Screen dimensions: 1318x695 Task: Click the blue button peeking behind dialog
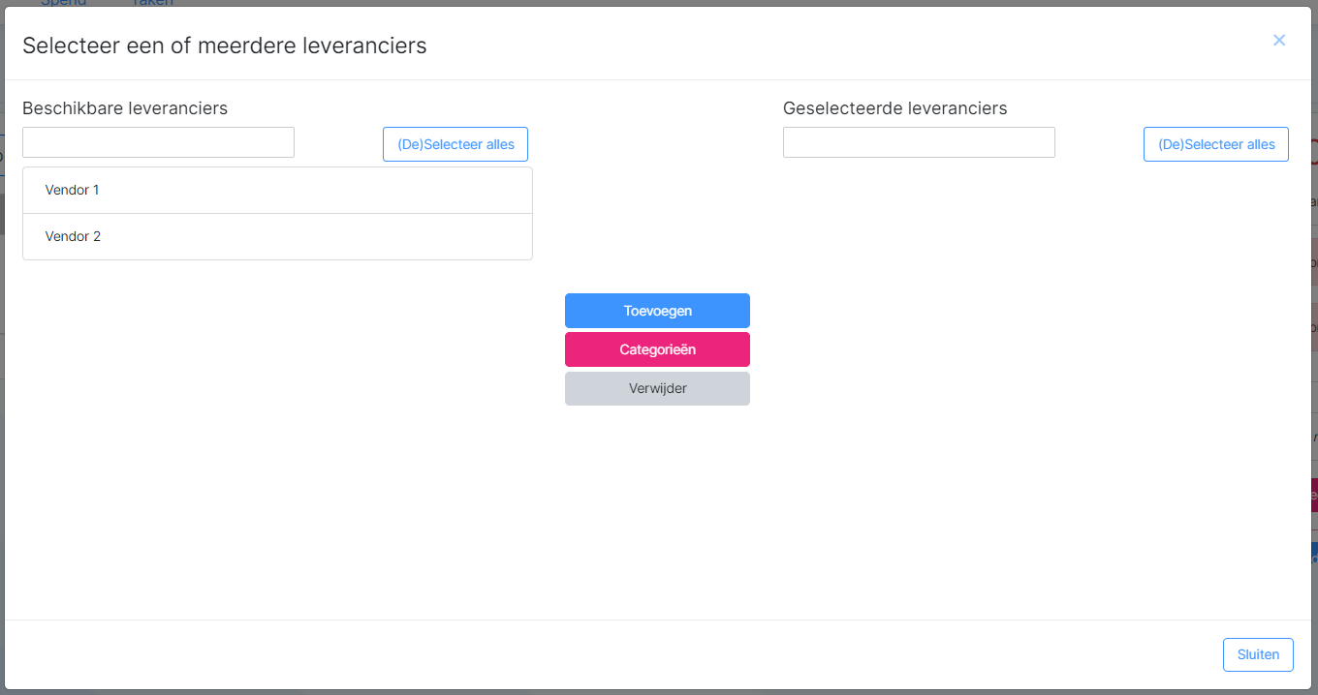1314,552
